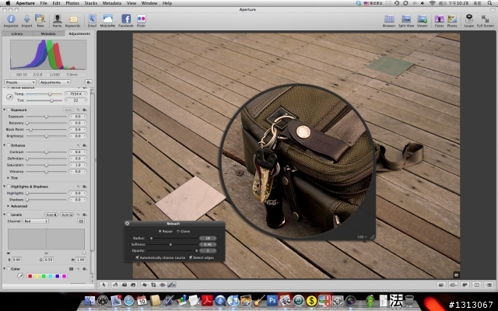Open the Levels Channel dropdown
The width and height of the screenshot is (498, 311).
pyautogui.click(x=36, y=221)
